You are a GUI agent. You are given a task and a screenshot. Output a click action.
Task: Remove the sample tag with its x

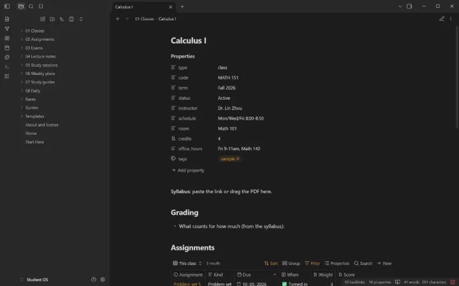point(238,159)
